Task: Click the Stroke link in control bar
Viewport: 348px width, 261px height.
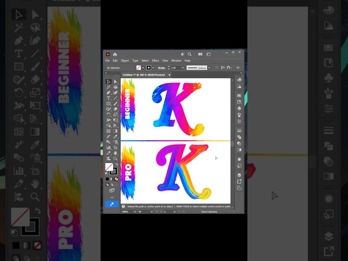Action: click(x=161, y=68)
